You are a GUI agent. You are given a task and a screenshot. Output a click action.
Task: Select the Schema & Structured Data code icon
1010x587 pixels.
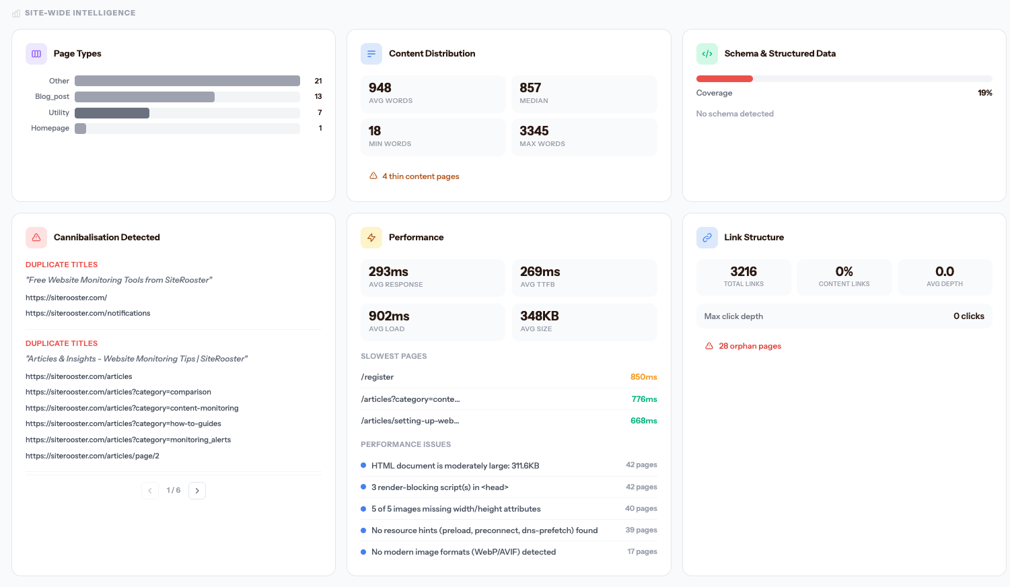(707, 53)
